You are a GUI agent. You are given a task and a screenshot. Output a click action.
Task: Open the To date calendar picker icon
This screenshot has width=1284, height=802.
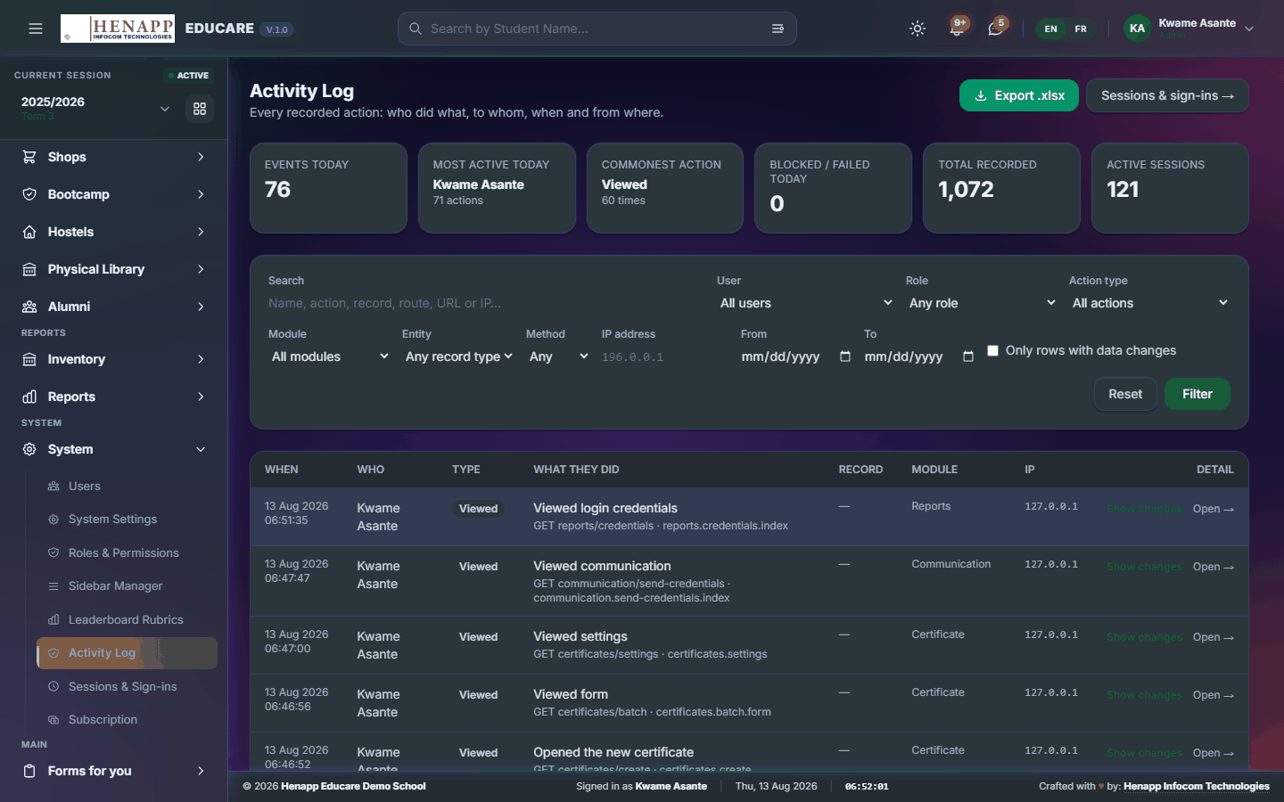968,356
